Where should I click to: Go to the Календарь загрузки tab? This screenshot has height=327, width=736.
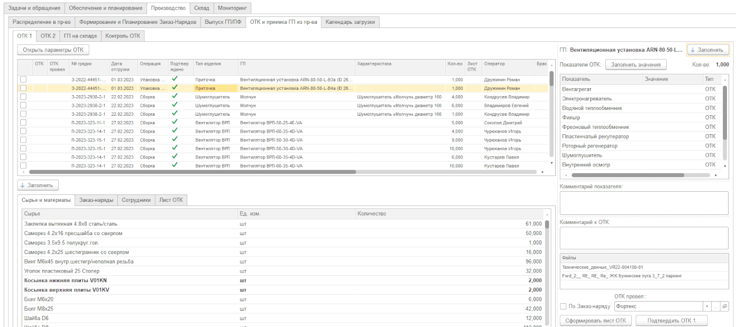(x=350, y=22)
